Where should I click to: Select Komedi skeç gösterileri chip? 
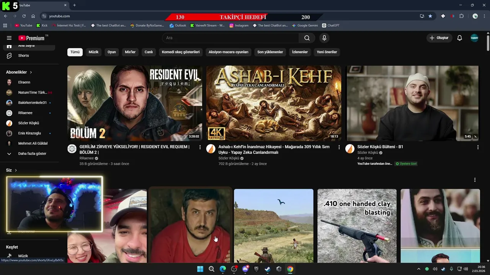click(181, 52)
